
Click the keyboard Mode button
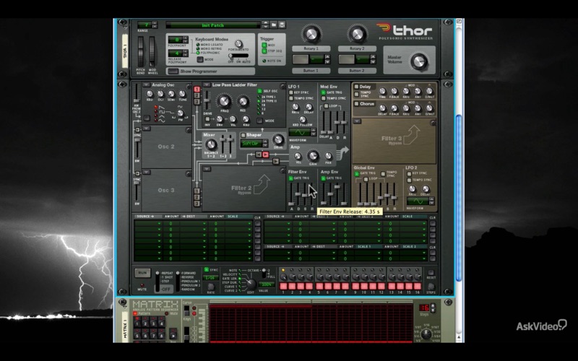[x=200, y=60]
